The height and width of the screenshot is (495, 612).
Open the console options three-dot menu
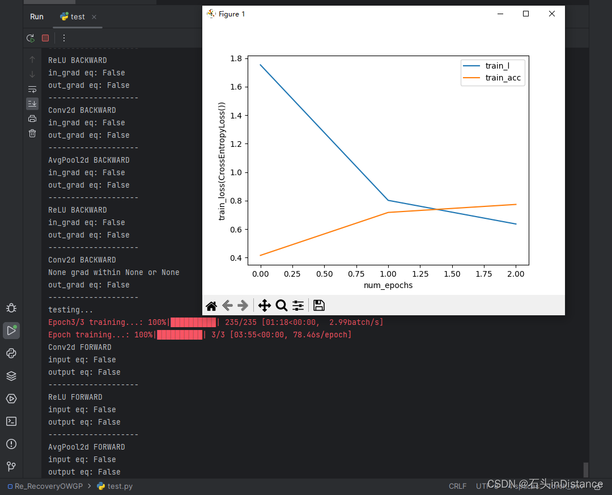point(64,38)
